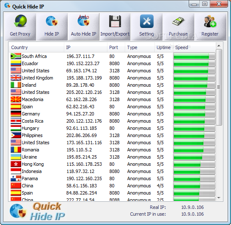Click China proxy IP 58.61.156.183
The width and height of the screenshot is (231, 225).
pos(82,186)
